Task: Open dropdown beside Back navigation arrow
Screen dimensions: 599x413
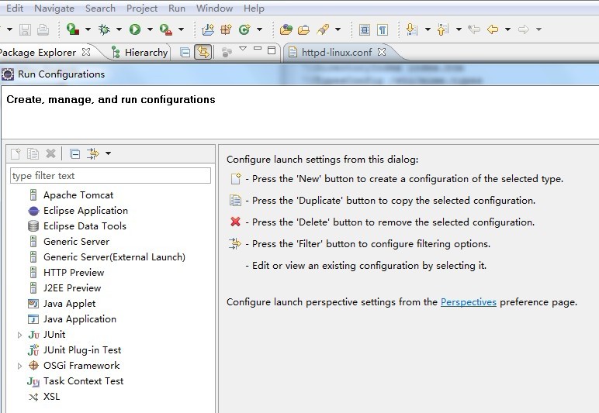Action: 507,29
